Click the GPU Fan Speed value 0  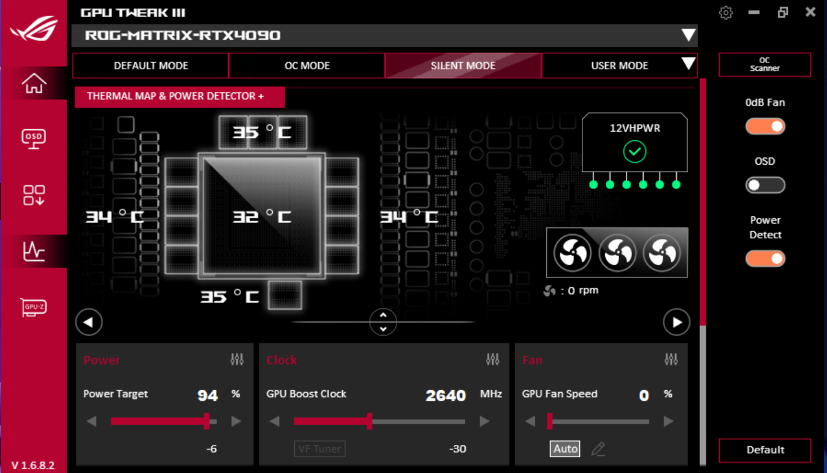(x=644, y=396)
